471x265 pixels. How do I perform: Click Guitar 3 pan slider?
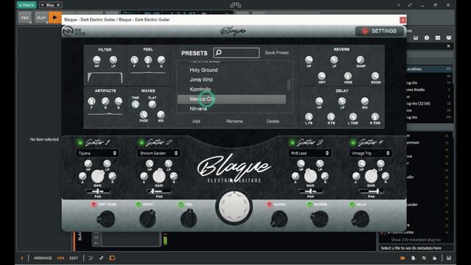tap(311, 191)
